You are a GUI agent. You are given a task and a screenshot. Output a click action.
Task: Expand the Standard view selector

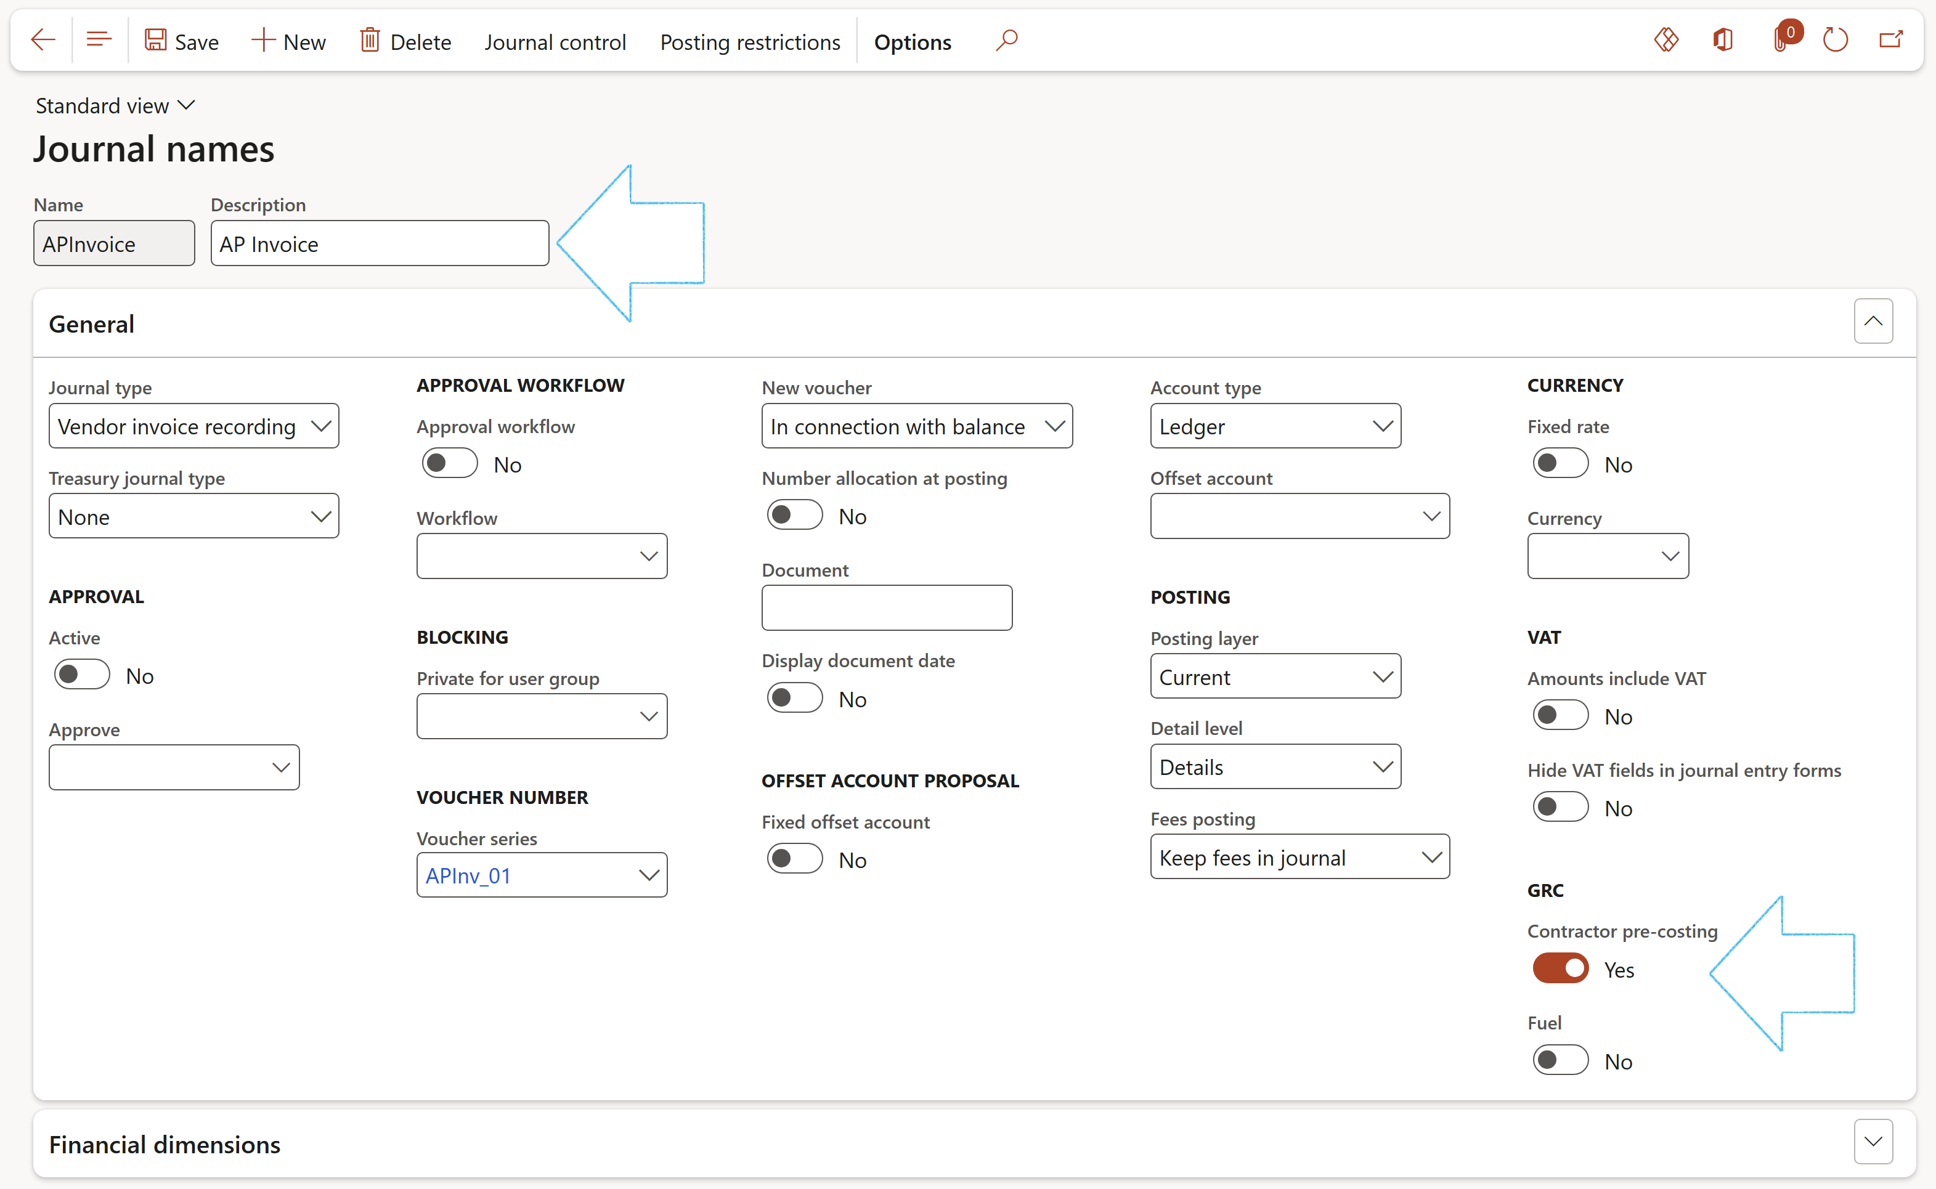tap(115, 105)
